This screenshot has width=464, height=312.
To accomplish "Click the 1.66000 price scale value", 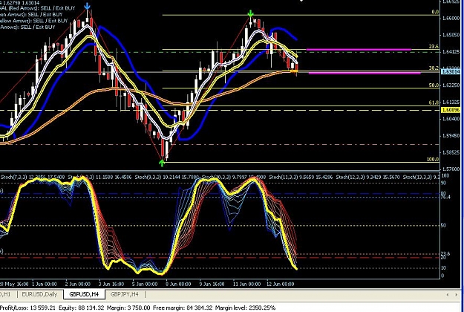I will click(451, 19).
